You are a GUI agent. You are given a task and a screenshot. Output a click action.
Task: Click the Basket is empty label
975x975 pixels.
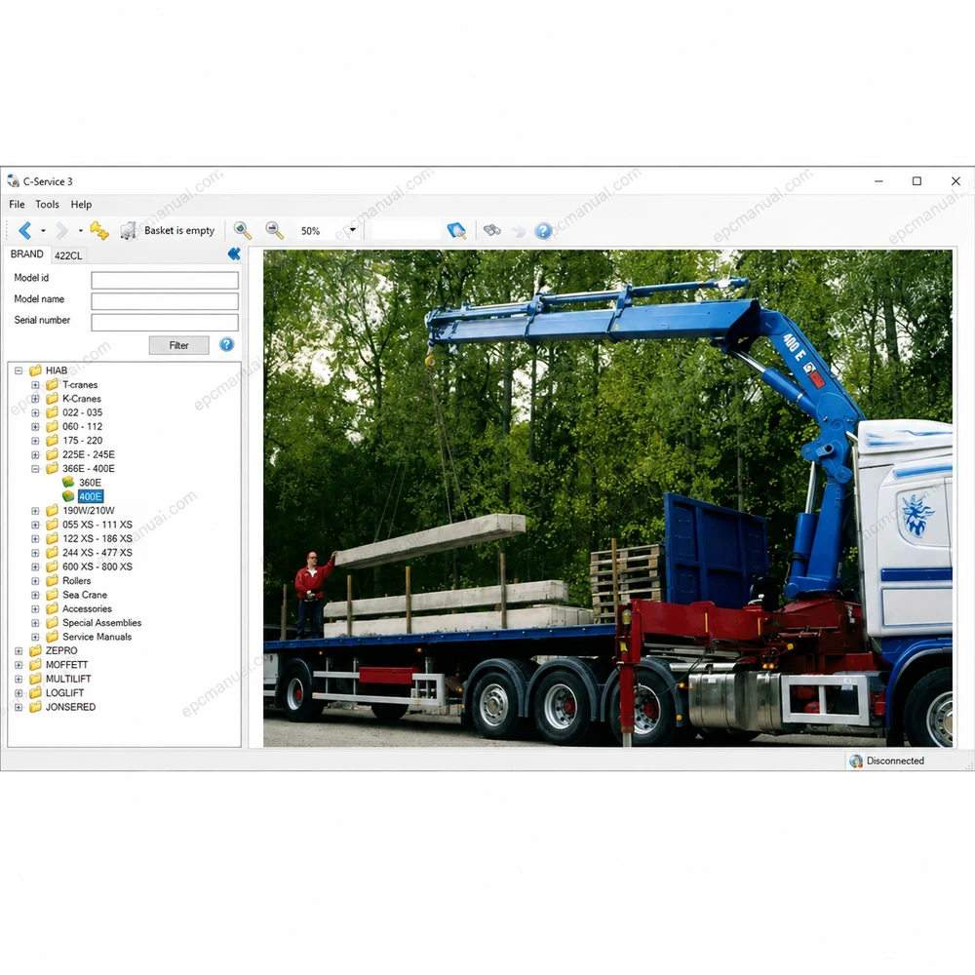179,231
